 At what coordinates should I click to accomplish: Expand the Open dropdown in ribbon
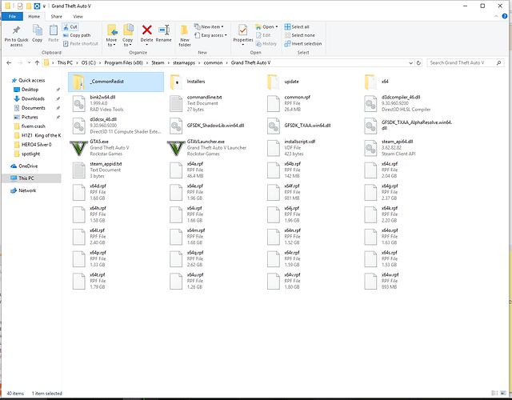click(266, 26)
